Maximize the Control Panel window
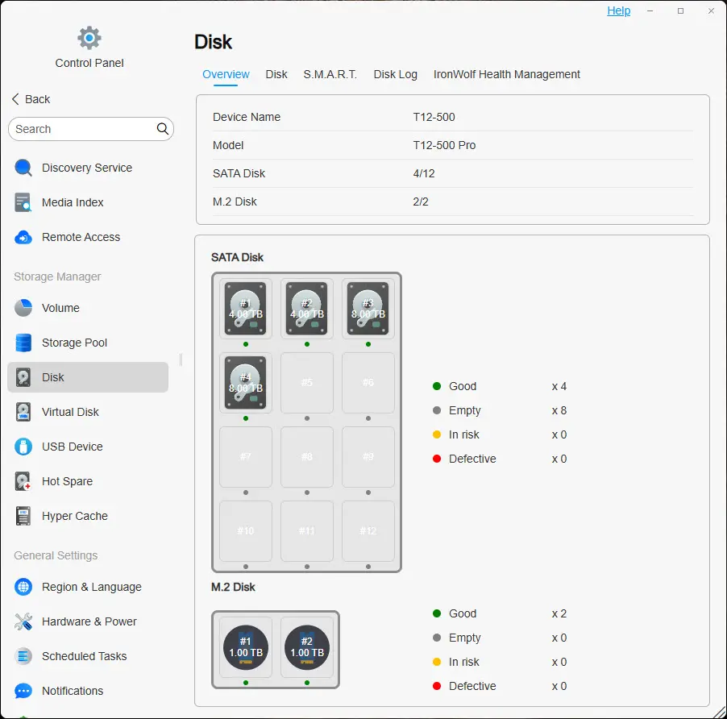The height and width of the screenshot is (719, 727). click(680, 10)
